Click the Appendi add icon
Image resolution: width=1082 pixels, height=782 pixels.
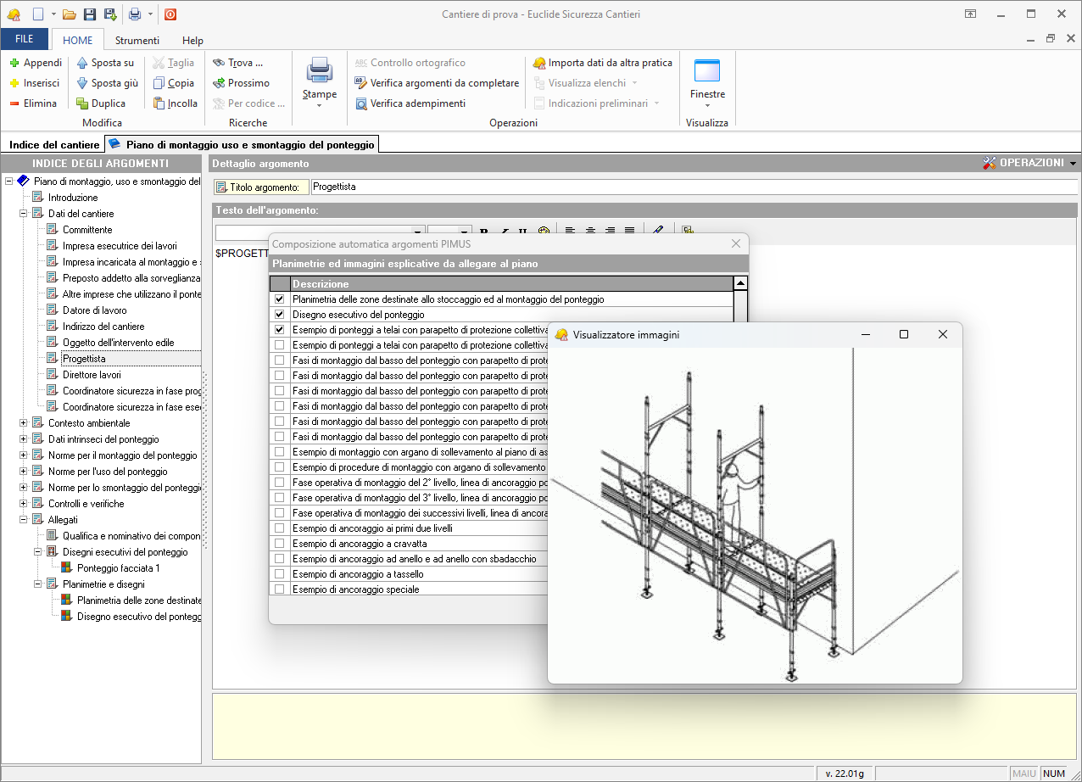pos(14,63)
